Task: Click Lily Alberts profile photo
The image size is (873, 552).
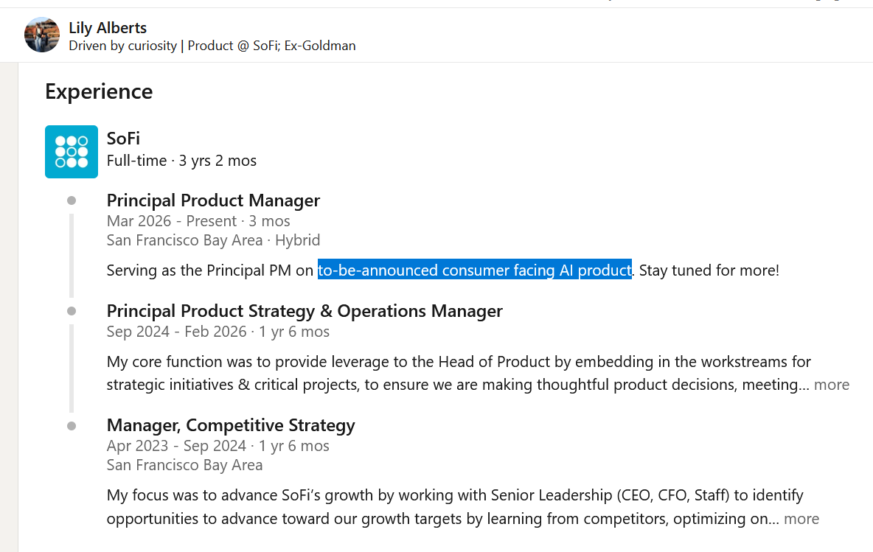Action: pyautogui.click(x=42, y=35)
